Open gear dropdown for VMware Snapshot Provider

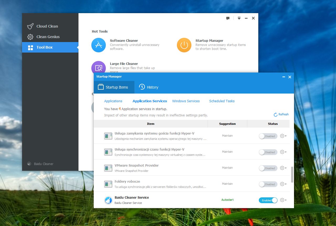tap(283, 168)
